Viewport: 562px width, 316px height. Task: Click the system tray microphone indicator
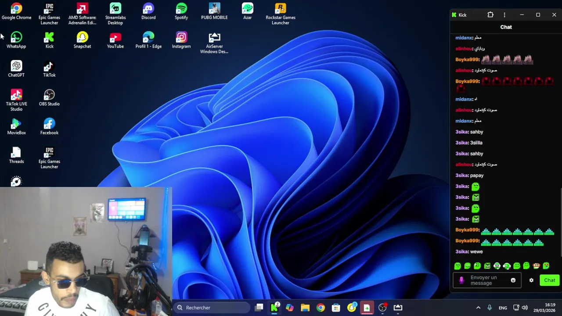[x=490, y=308]
